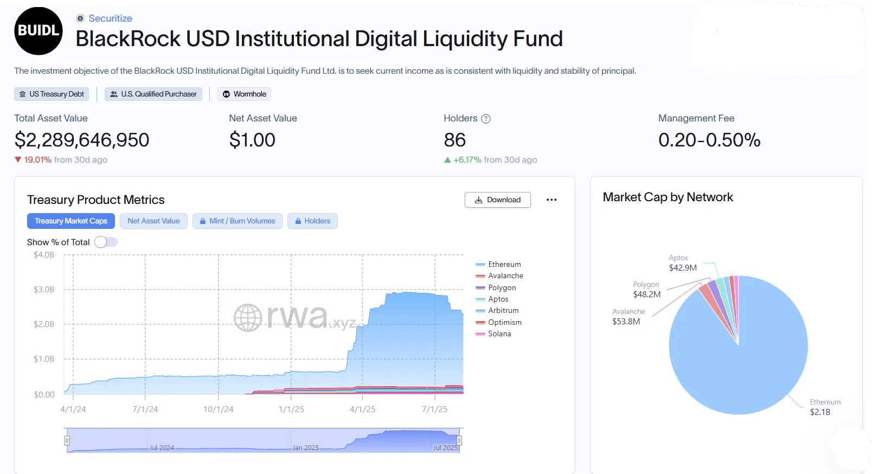Toggle Show % of Total switch
Viewport: 872px width, 474px height.
(x=106, y=242)
